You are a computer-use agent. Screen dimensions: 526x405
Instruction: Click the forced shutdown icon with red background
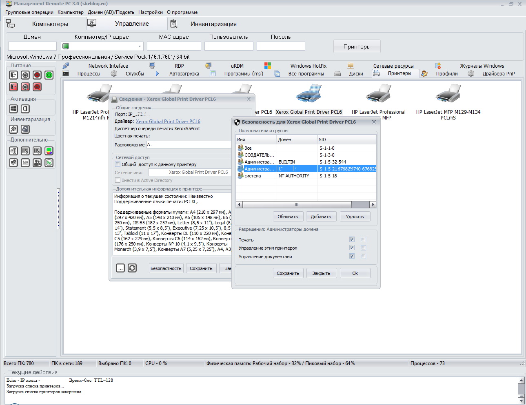coord(37,87)
